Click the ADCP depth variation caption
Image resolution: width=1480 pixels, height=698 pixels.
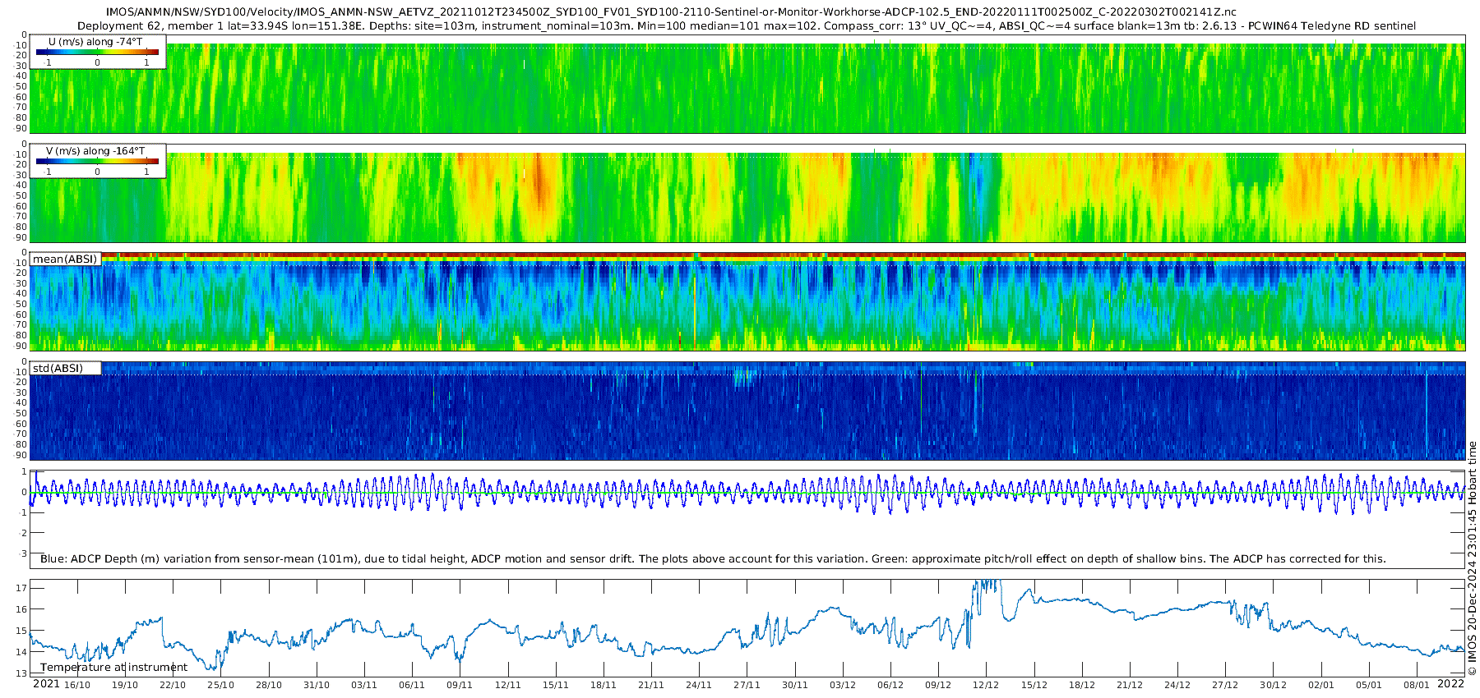(712, 559)
